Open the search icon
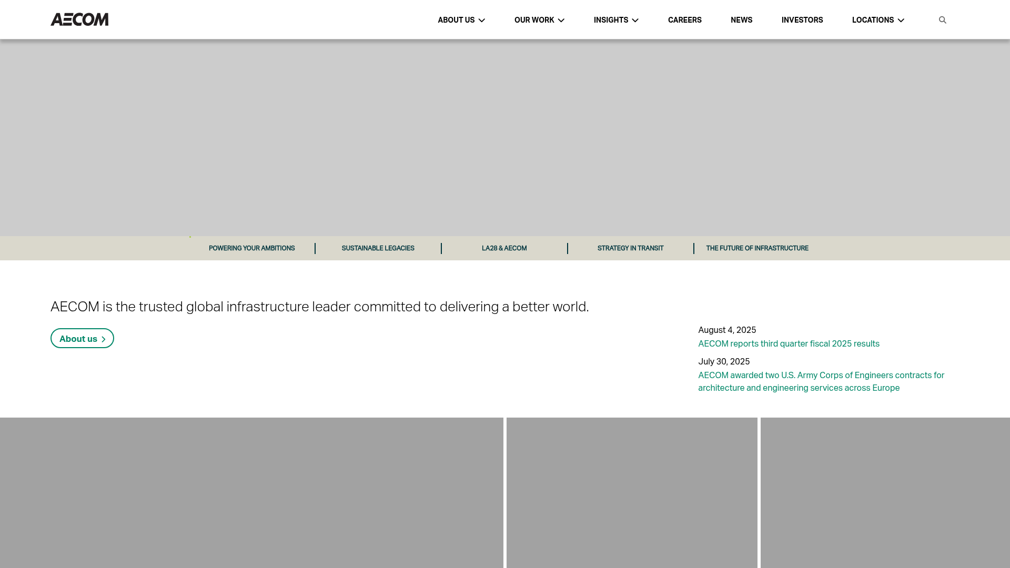 [943, 19]
